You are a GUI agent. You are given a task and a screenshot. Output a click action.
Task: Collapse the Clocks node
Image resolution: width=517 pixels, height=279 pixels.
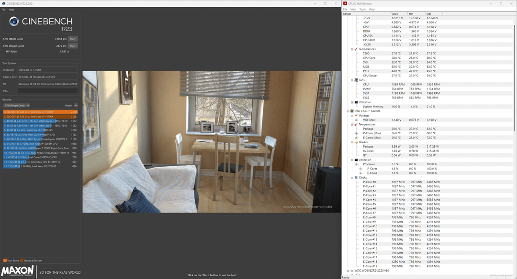pyautogui.click(x=352, y=178)
